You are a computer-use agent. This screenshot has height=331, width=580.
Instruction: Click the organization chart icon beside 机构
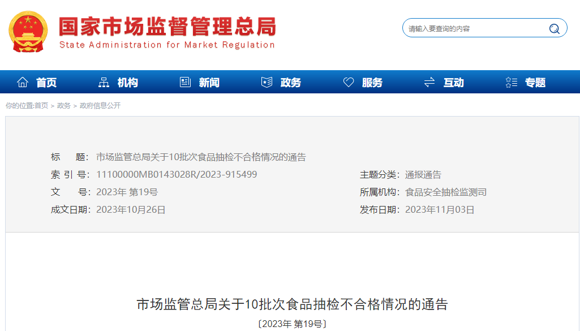click(x=104, y=83)
